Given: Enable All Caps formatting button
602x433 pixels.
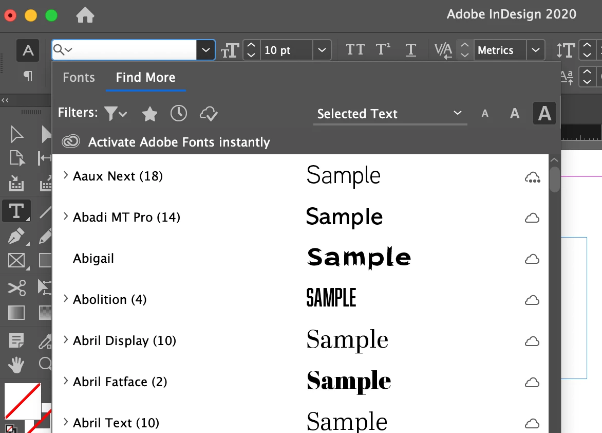Looking at the screenshot, I should (355, 50).
